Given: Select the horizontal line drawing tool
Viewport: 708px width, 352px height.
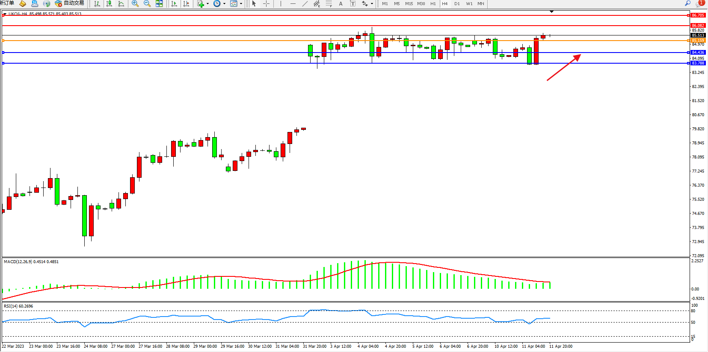Looking at the screenshot, I should (293, 4).
